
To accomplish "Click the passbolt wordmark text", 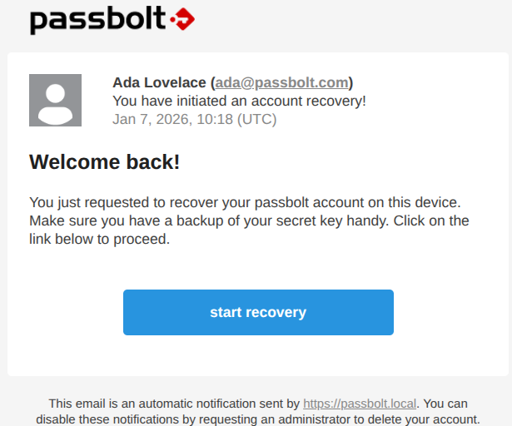I will (x=97, y=18).
